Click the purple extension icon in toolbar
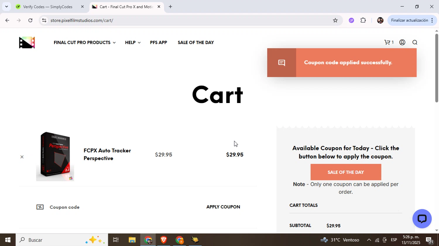Screen dimensions: 439x246 (x=351, y=20)
